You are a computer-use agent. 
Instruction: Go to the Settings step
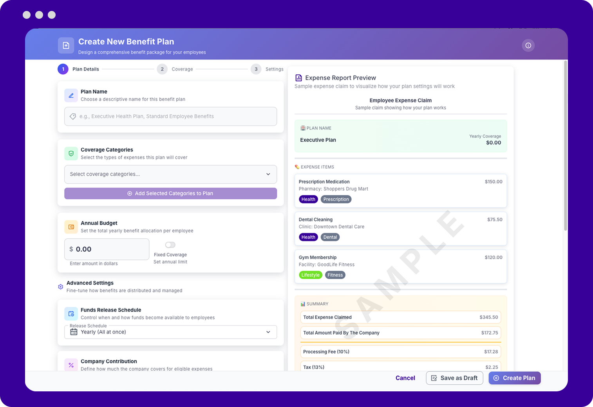click(x=256, y=69)
